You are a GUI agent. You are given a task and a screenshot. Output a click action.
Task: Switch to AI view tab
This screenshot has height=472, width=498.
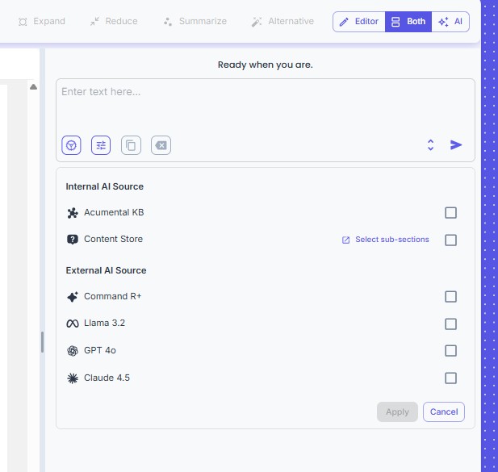point(450,22)
